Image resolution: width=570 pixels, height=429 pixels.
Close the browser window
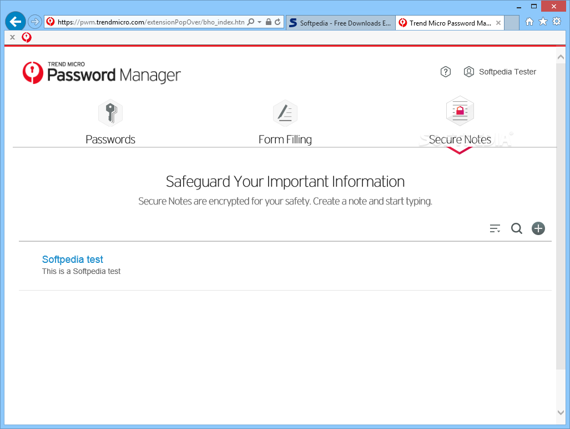coord(554,6)
